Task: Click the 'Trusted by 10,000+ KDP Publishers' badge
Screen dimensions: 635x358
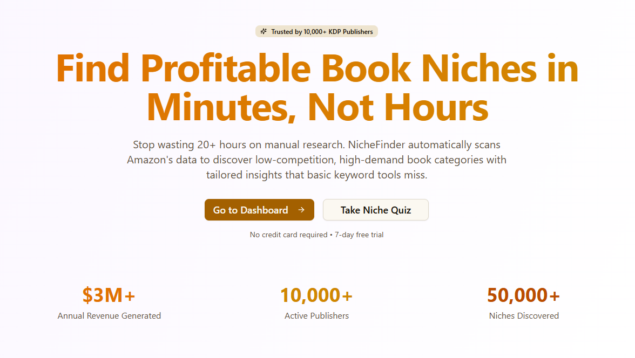Action: (x=317, y=31)
